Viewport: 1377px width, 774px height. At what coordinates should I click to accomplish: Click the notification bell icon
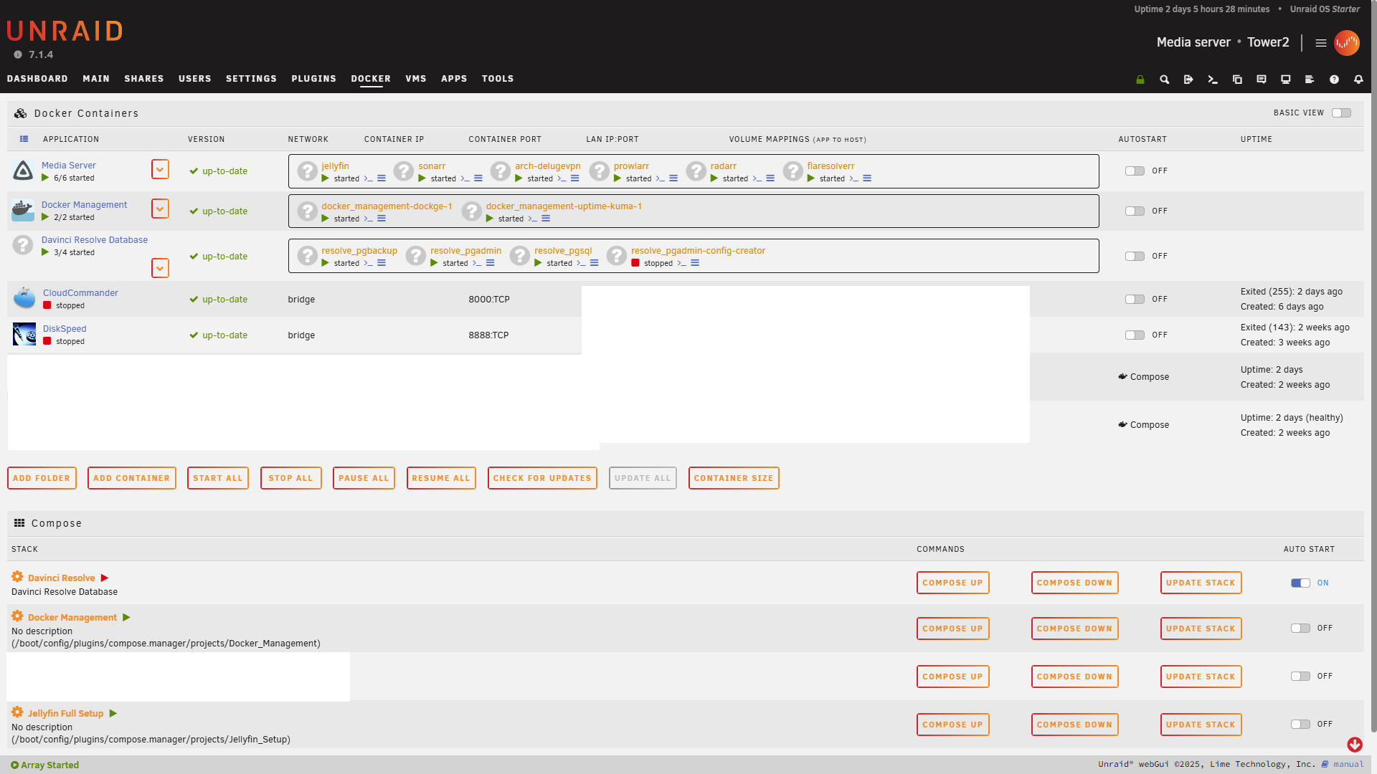(1358, 80)
